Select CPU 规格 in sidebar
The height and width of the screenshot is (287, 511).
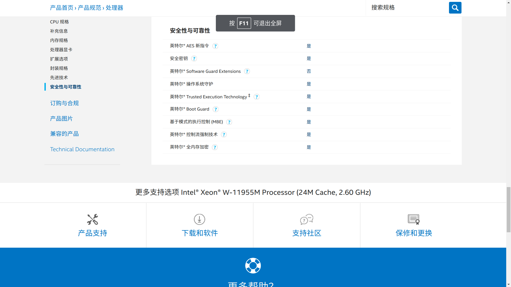click(59, 22)
